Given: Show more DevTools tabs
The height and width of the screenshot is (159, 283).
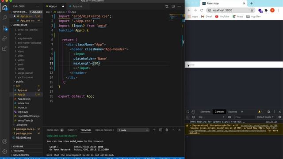Looking at the screenshot, I should coord(242,112).
